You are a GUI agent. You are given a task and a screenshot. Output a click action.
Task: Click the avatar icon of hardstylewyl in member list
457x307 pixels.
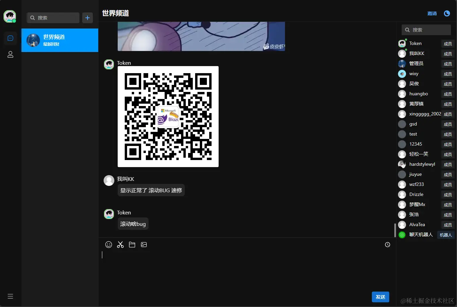tap(402, 164)
